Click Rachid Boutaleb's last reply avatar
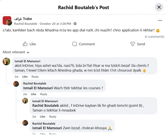Screen dimensions: 167x137 point(25,123)
